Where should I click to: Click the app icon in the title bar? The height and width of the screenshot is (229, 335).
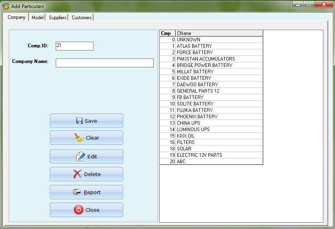tap(6, 6)
